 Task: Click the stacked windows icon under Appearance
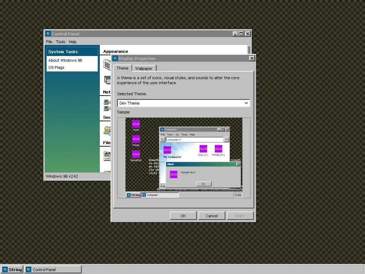point(108,80)
